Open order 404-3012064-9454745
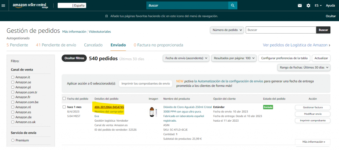 [109, 107]
